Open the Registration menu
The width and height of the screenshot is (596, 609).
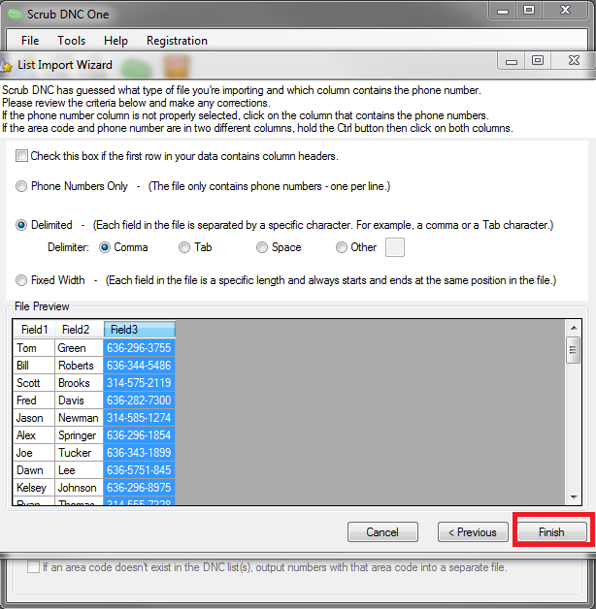177,41
